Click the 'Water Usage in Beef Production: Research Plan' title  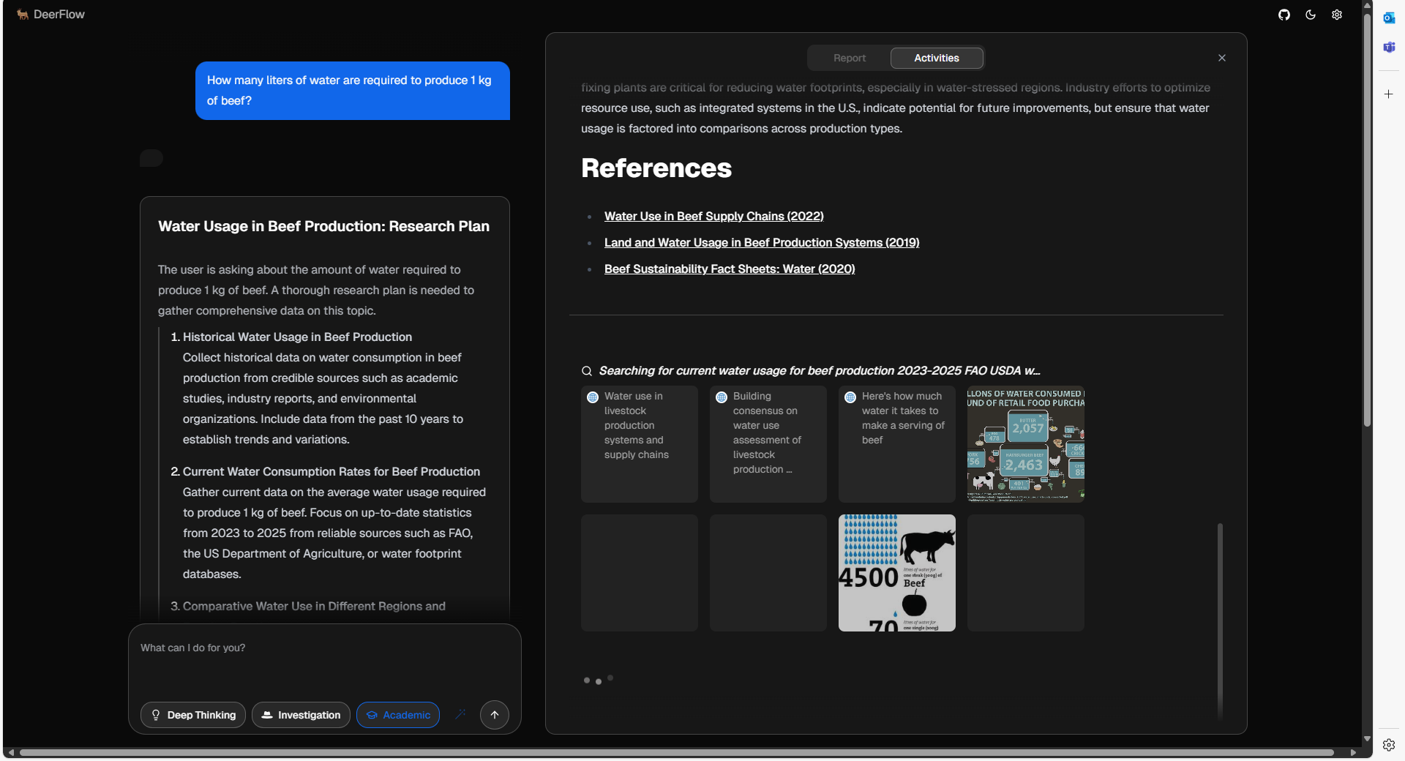click(x=324, y=227)
